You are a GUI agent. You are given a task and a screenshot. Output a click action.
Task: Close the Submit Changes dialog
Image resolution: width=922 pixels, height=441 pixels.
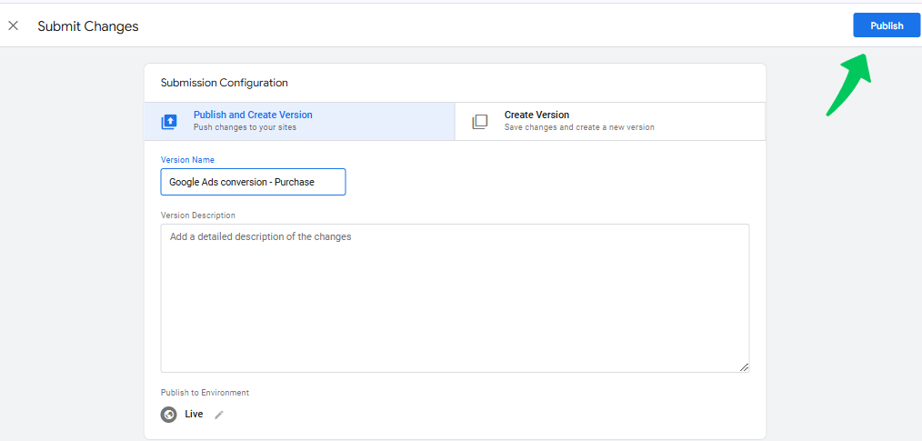click(13, 25)
